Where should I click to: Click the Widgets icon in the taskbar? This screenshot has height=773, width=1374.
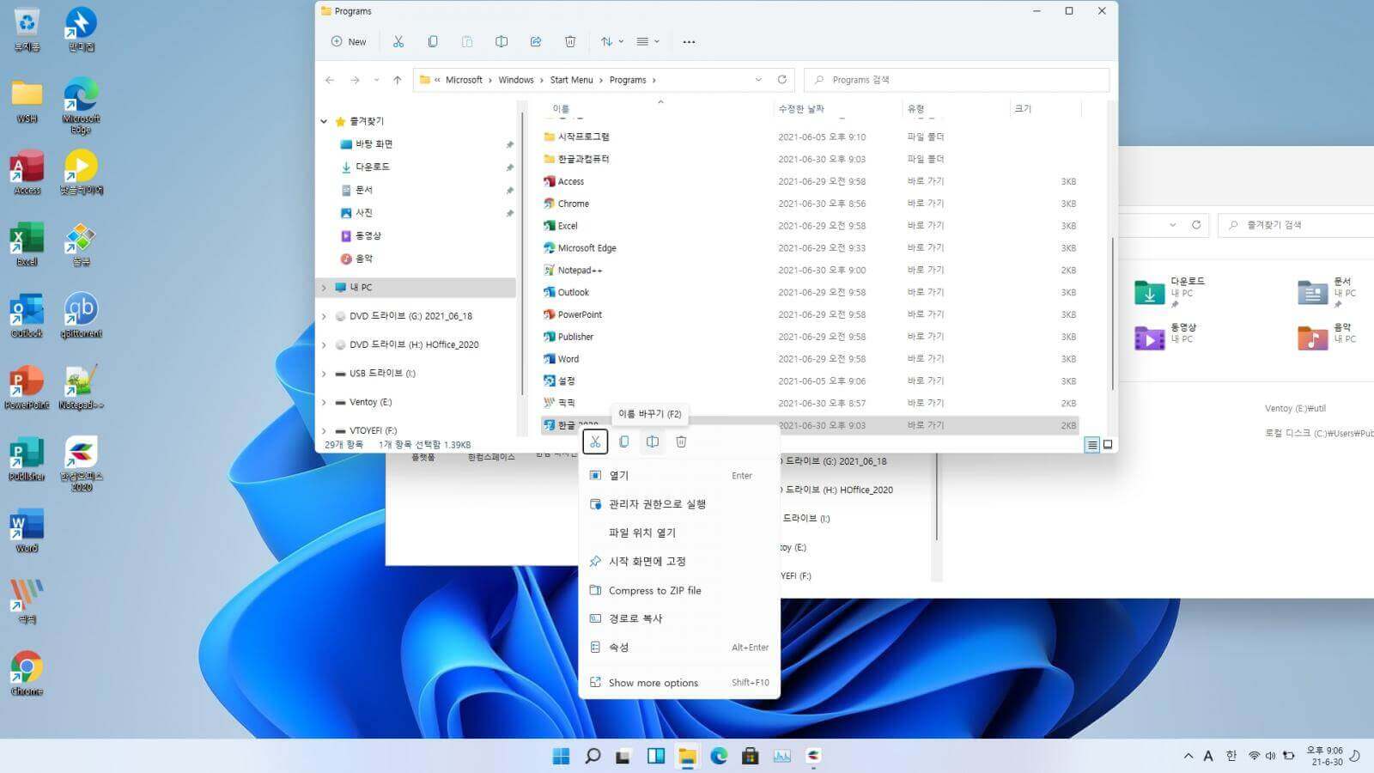tap(656, 756)
